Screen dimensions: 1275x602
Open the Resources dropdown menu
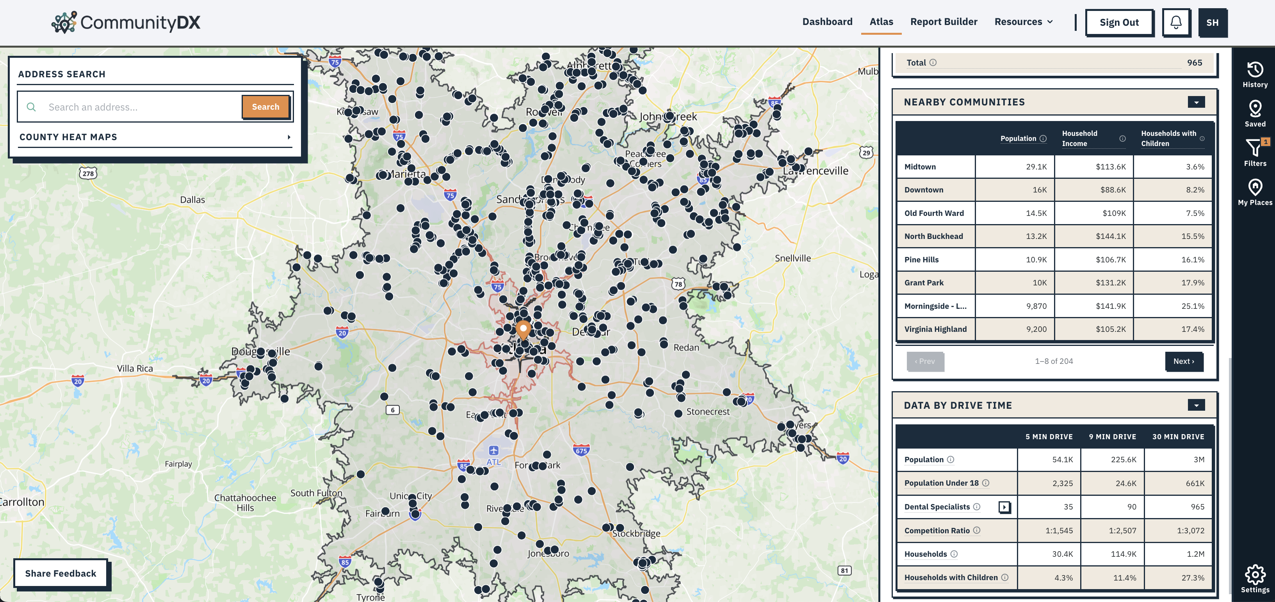[1024, 22]
